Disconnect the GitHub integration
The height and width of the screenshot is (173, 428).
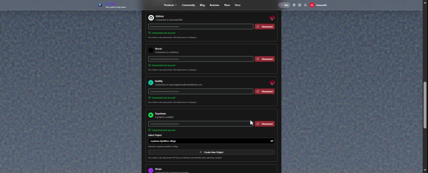[264, 27]
